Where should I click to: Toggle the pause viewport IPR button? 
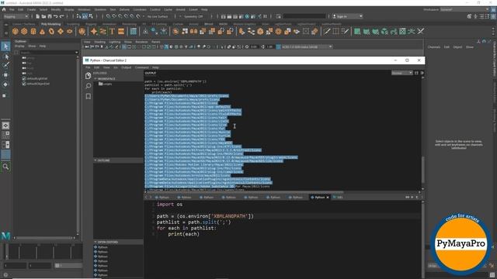265,16
